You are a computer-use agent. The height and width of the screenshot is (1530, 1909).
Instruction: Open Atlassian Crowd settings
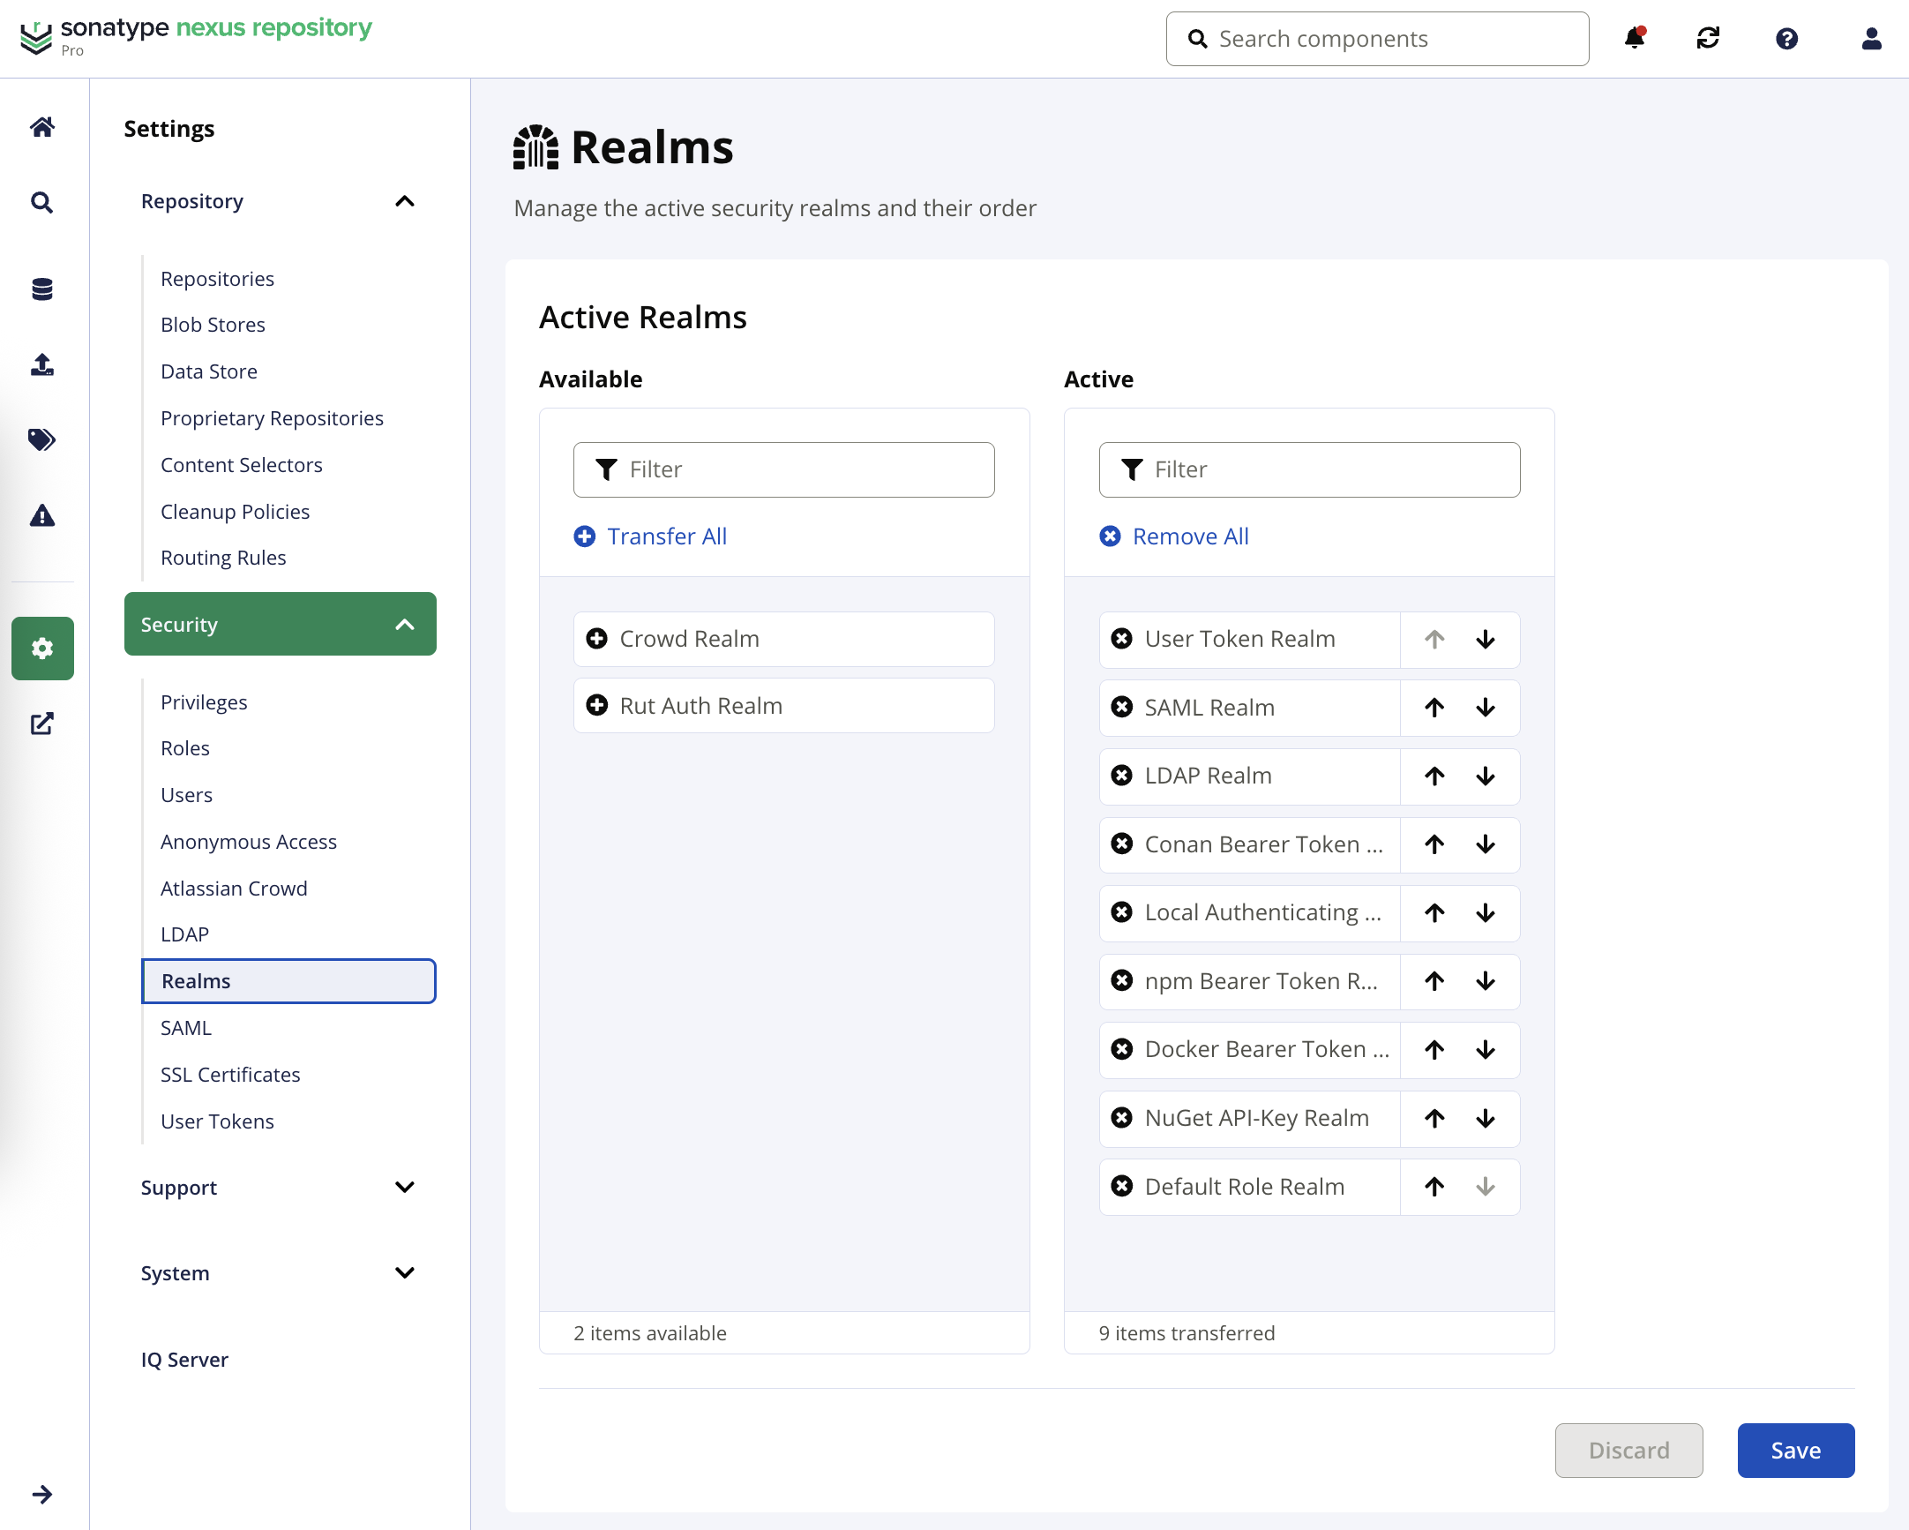click(x=234, y=889)
